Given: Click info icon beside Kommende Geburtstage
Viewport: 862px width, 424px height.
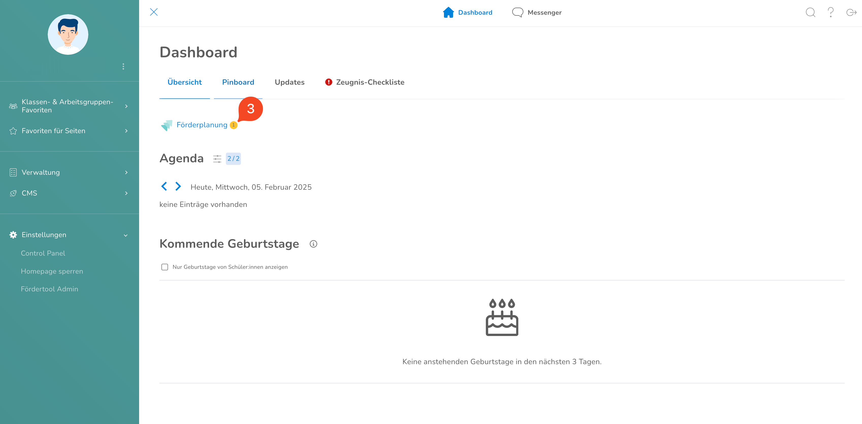Looking at the screenshot, I should [x=313, y=244].
